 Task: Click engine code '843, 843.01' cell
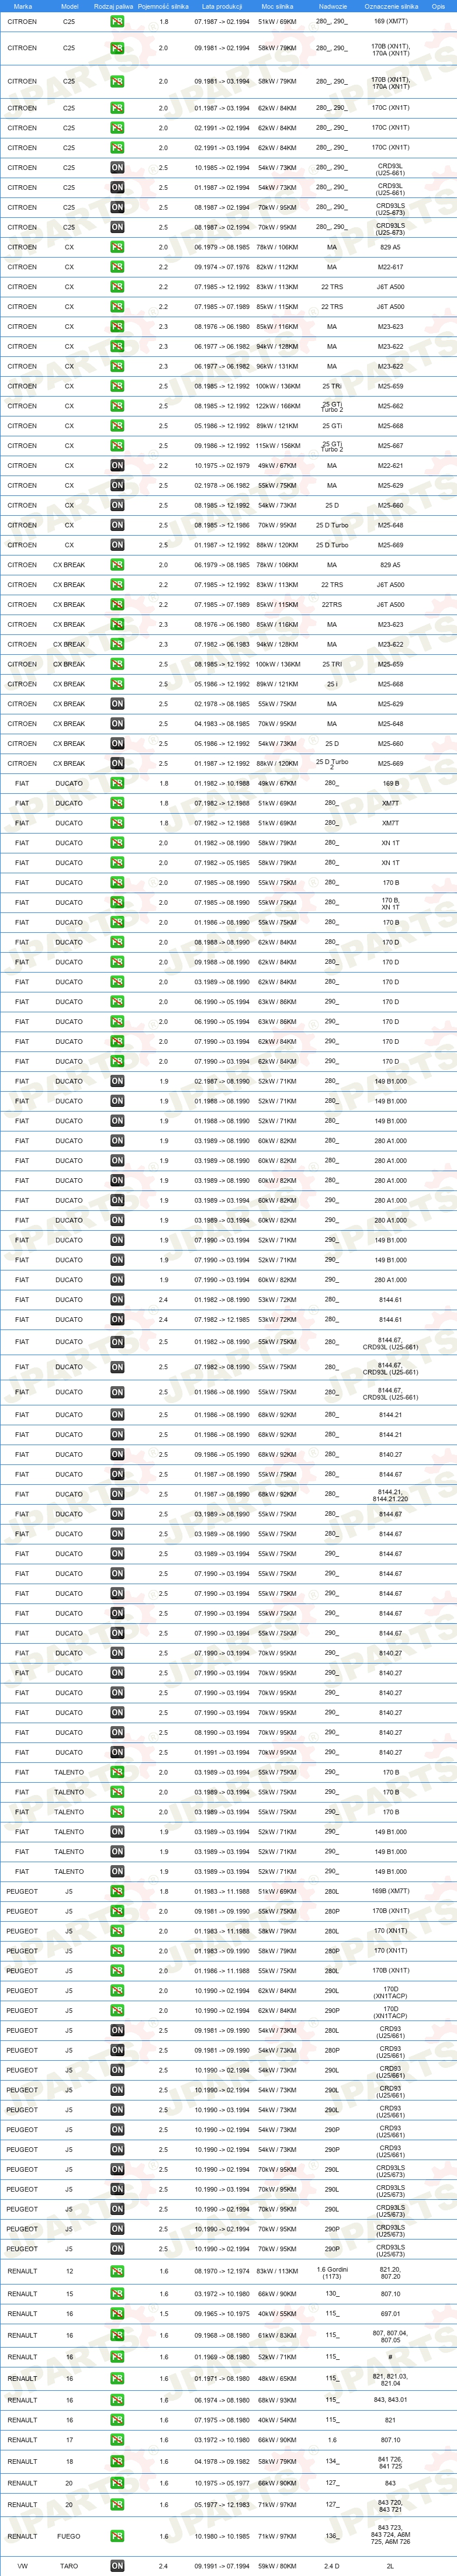click(391, 2400)
